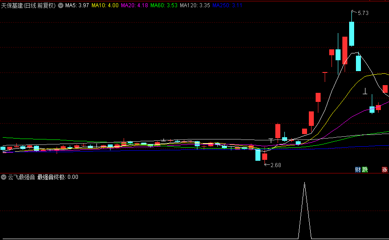This screenshot has width=389, height=240.
Task: Select the MA10: 4.00 indicator label
Action: click(105, 5)
